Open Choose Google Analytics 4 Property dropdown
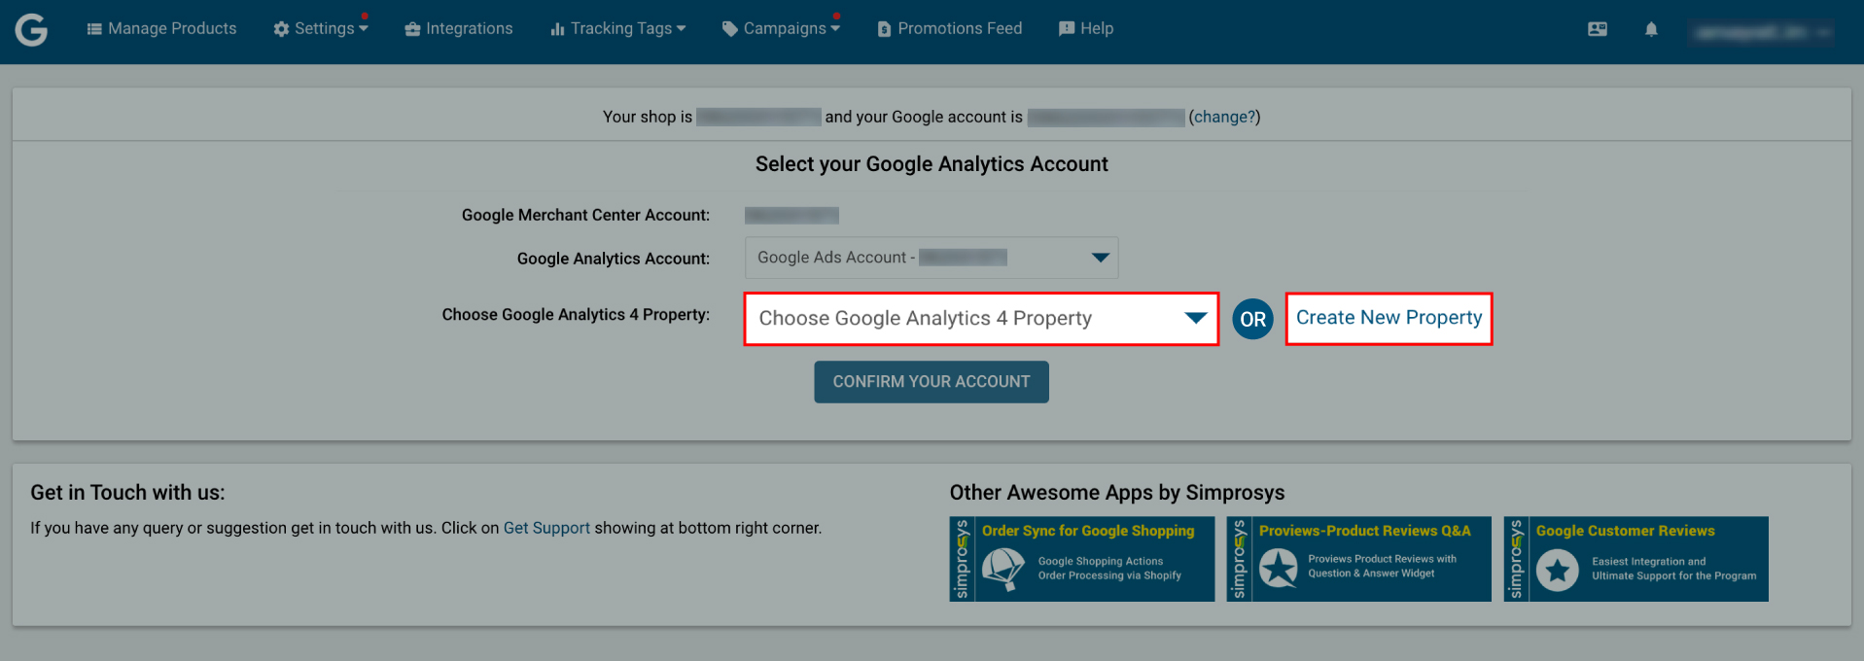 click(x=981, y=319)
